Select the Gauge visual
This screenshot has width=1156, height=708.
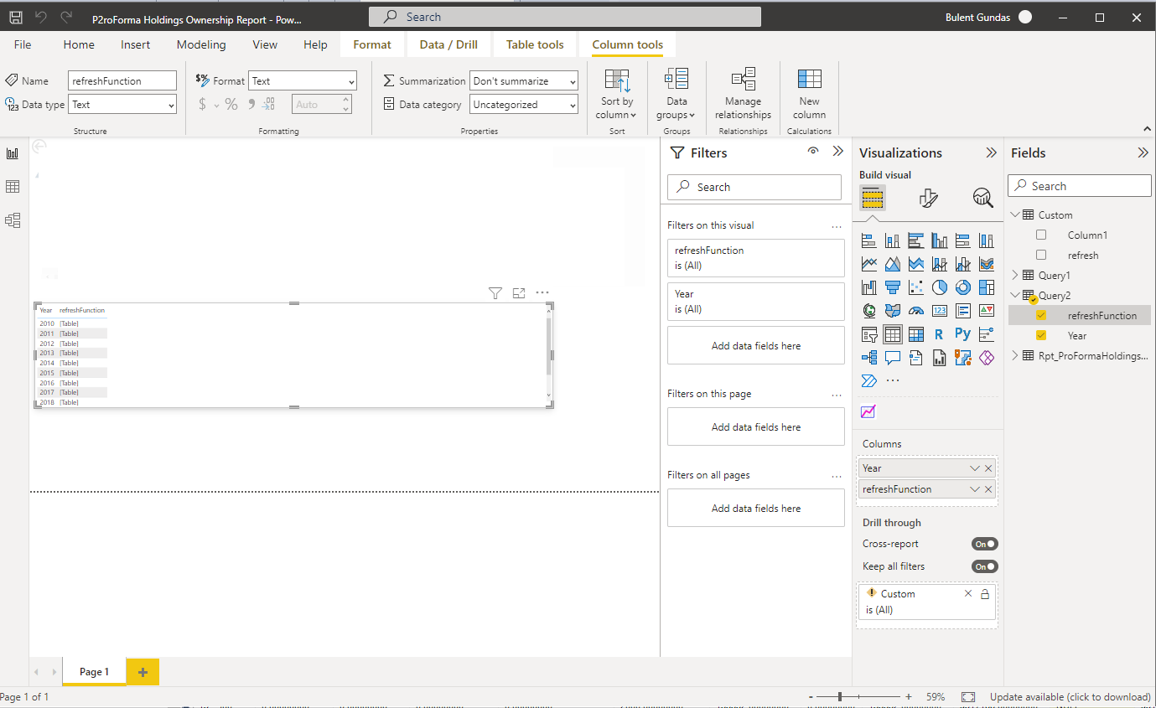click(x=916, y=311)
